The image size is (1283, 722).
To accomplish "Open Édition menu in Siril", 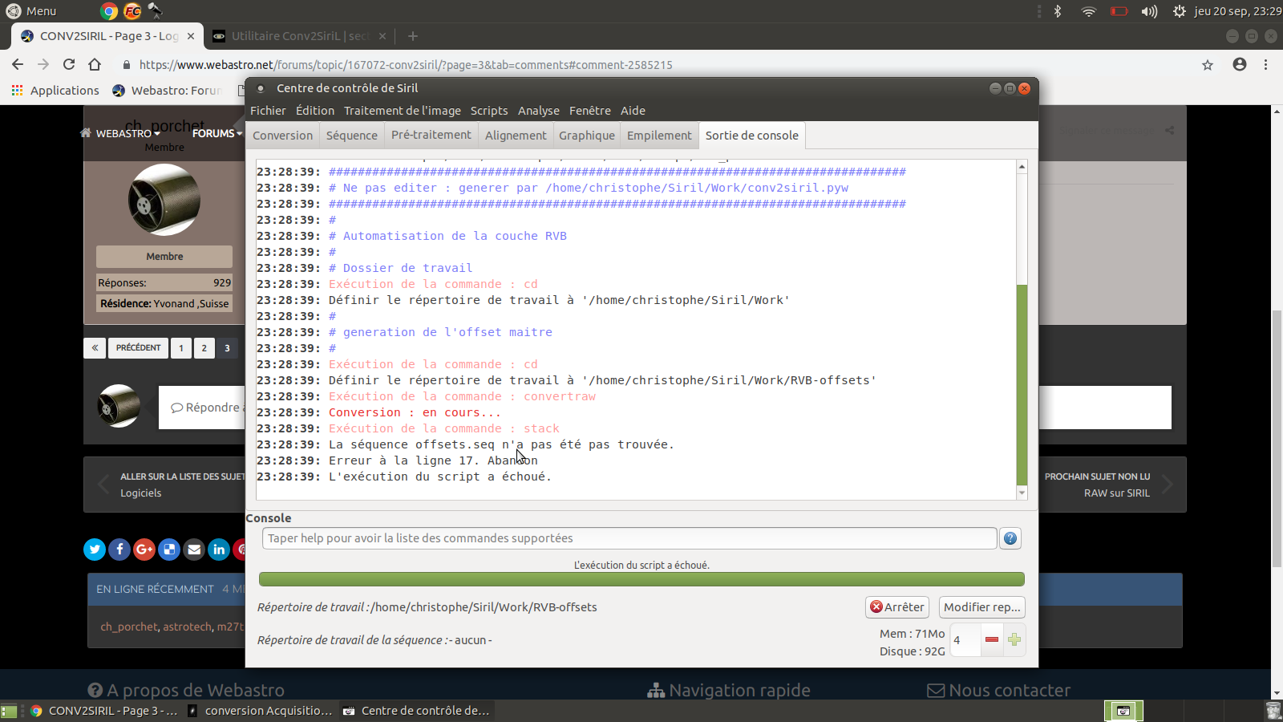I will coord(315,111).
